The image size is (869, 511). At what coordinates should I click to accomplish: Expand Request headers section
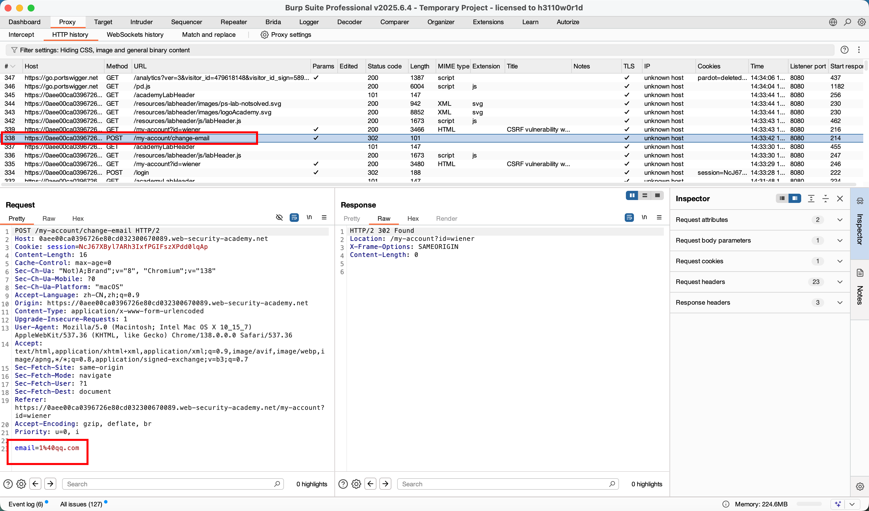840,282
